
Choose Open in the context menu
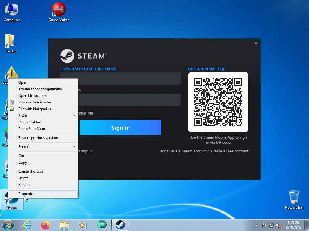tap(43, 82)
